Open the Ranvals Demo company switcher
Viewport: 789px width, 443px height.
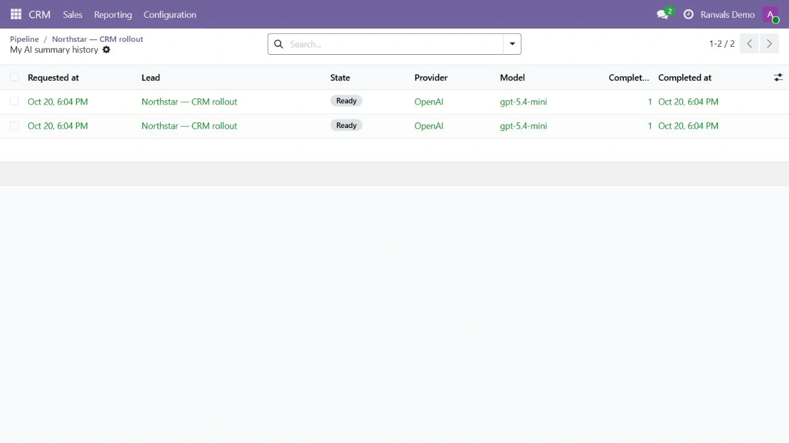[x=727, y=15]
